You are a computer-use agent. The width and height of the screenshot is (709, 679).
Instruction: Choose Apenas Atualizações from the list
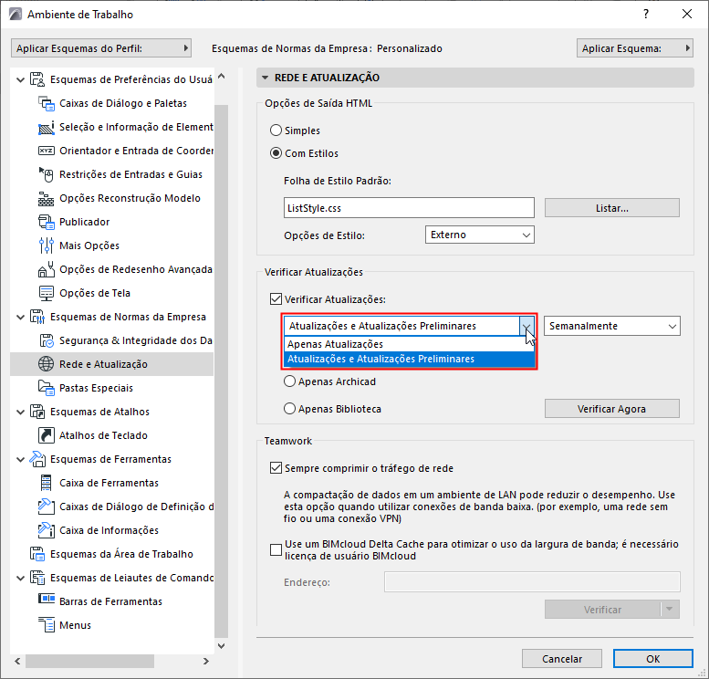coord(409,344)
